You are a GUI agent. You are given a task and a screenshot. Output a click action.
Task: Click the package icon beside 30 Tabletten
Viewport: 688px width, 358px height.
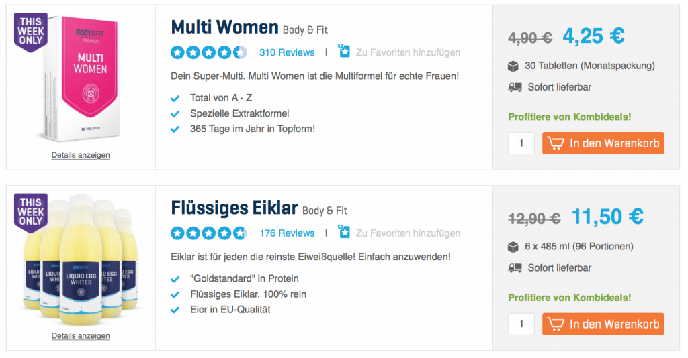[x=514, y=66]
